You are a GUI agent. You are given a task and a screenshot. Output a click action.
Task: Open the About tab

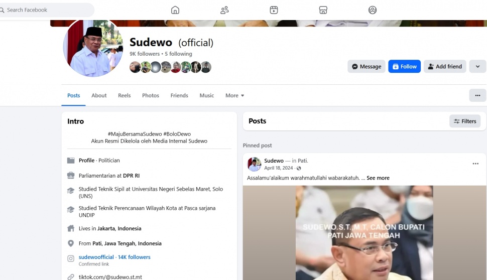click(99, 96)
